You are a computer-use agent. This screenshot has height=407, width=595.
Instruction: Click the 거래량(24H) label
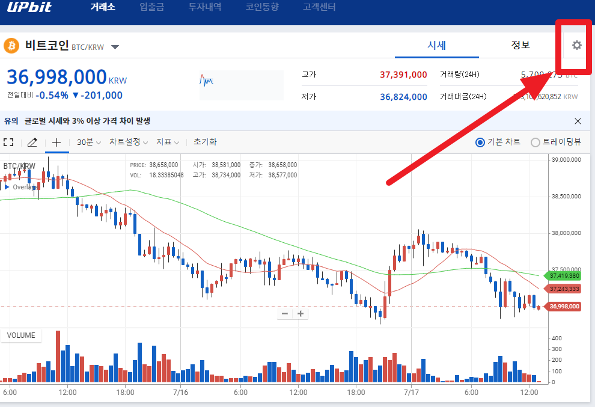[x=460, y=75]
